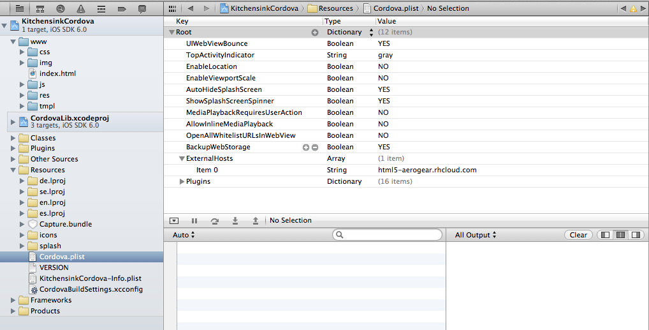Click No Selection in the debug bar
Image resolution: width=649 pixels, height=330 pixels.
point(291,221)
